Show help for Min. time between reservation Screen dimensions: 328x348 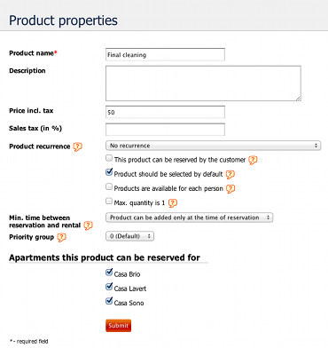coord(88,225)
